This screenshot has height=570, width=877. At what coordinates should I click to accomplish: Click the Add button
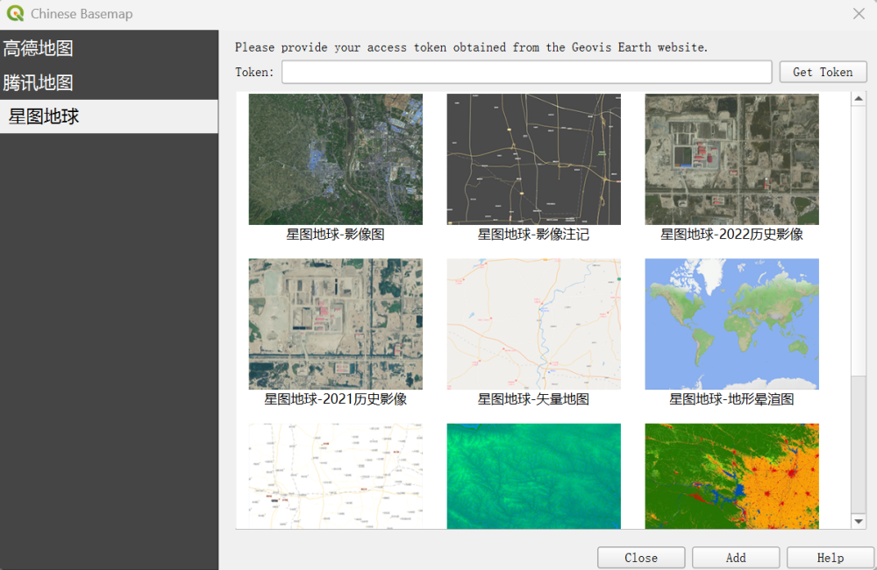[x=736, y=558]
